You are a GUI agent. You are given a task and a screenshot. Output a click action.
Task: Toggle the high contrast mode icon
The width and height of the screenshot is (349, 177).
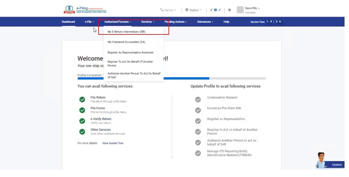(229, 10)
